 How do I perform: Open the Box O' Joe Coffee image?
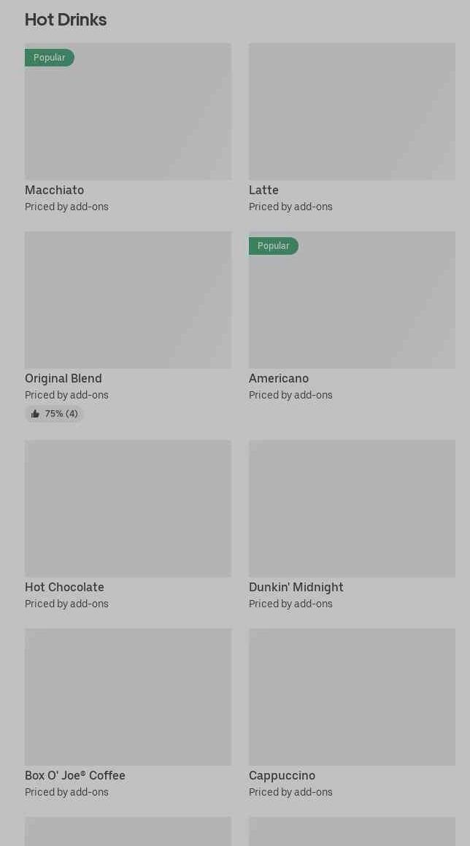tap(128, 696)
